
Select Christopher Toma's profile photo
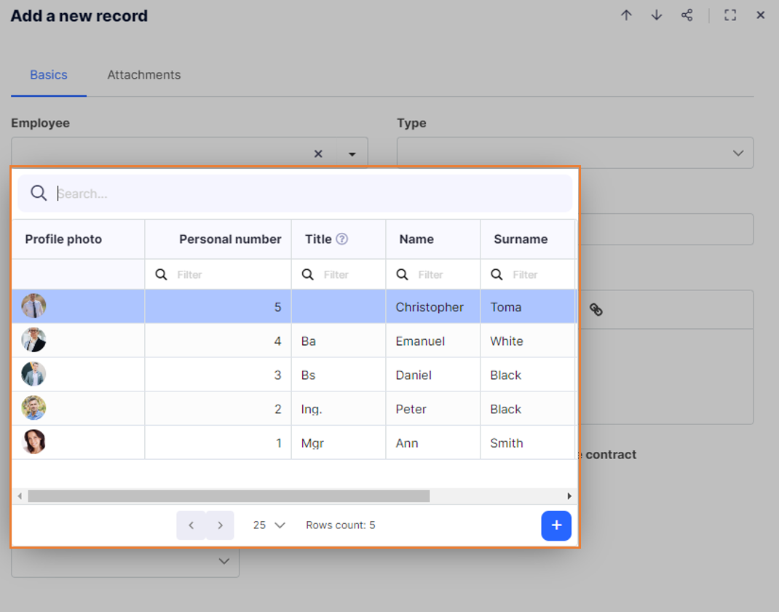tap(33, 306)
